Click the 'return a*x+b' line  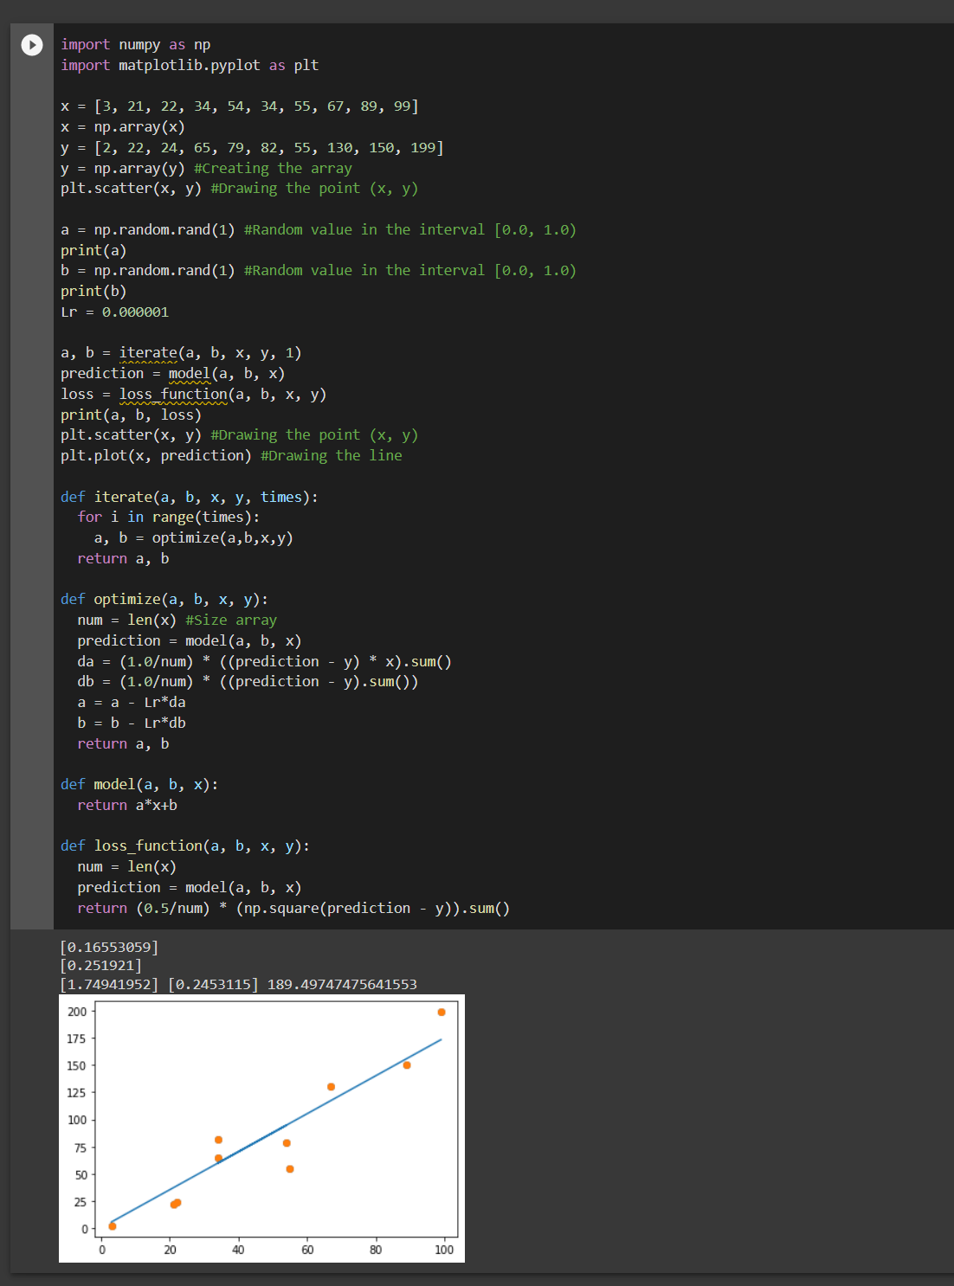point(127,806)
